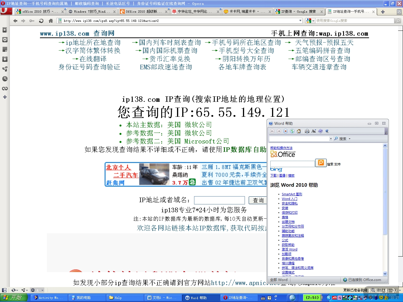Show the Word Help table of contents

click(320, 131)
